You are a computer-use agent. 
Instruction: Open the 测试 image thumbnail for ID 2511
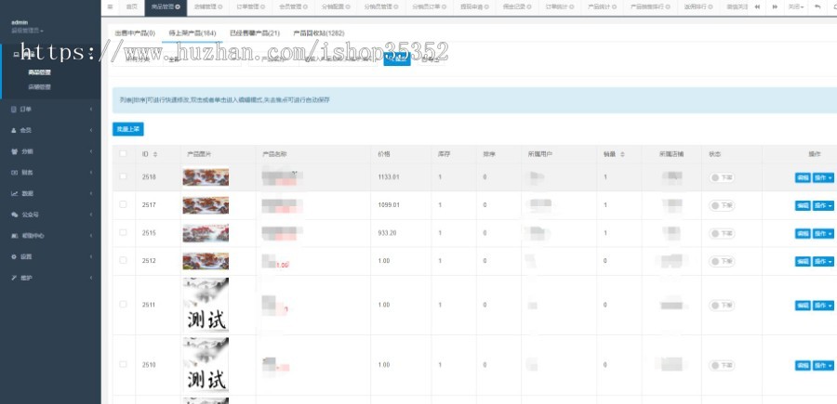(206, 305)
